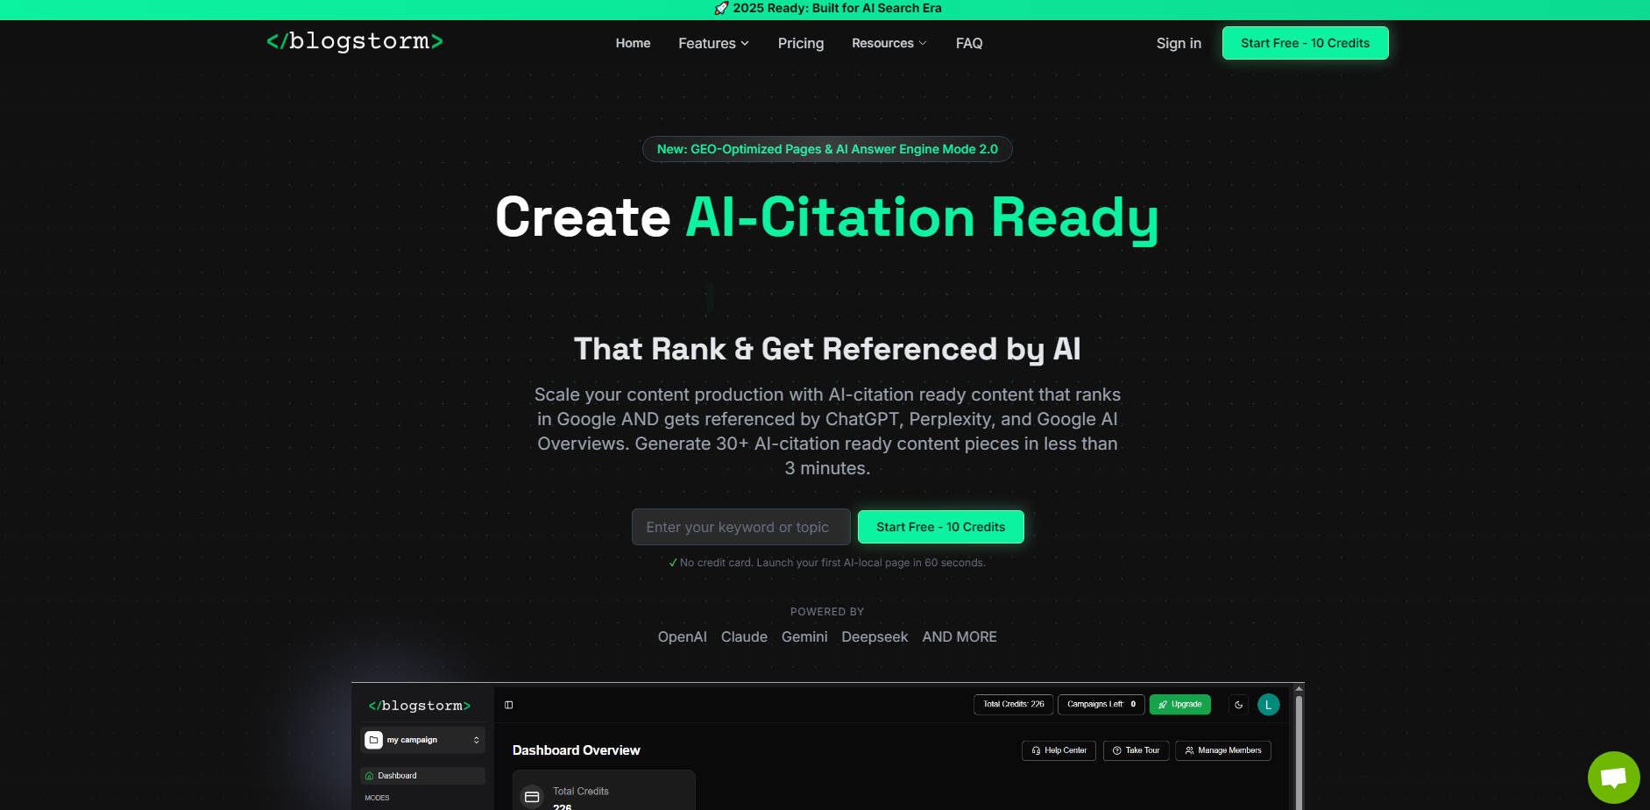The width and height of the screenshot is (1650, 810).
Task: Open Manage Members people button
Action: [1222, 750]
